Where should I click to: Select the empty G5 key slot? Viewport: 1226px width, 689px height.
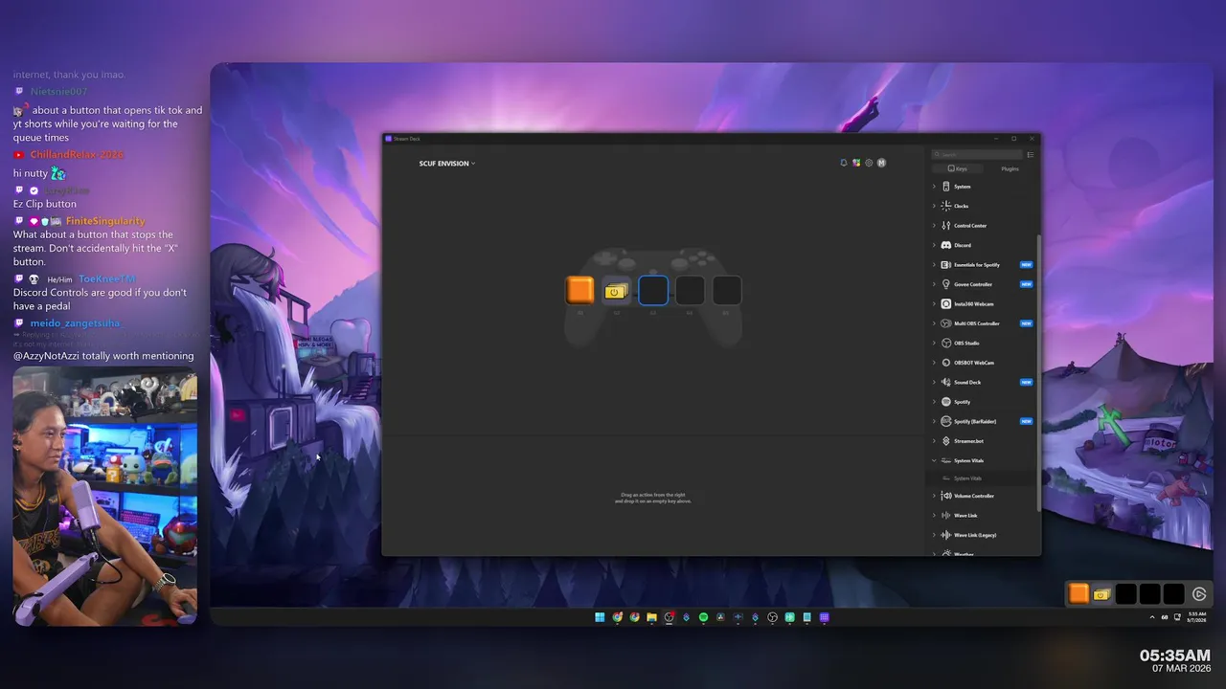[x=726, y=290]
